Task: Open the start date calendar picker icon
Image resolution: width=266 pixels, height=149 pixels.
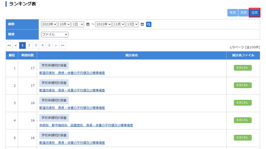Action: 88,24
